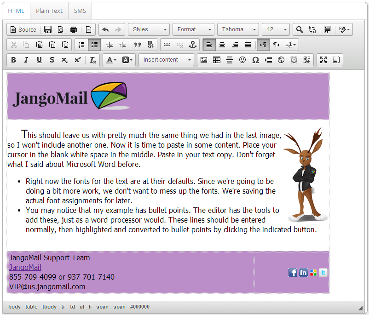Screen dimensions: 369x315
Task: Switch to the Plain Text tab
Action: (x=49, y=11)
